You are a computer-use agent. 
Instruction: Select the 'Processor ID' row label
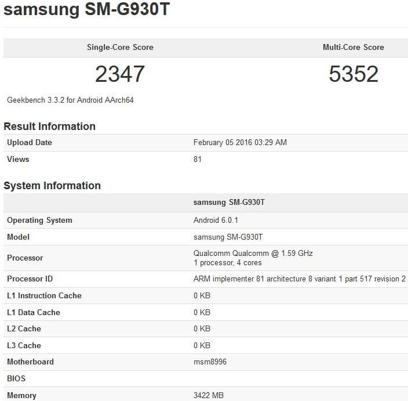coord(30,279)
